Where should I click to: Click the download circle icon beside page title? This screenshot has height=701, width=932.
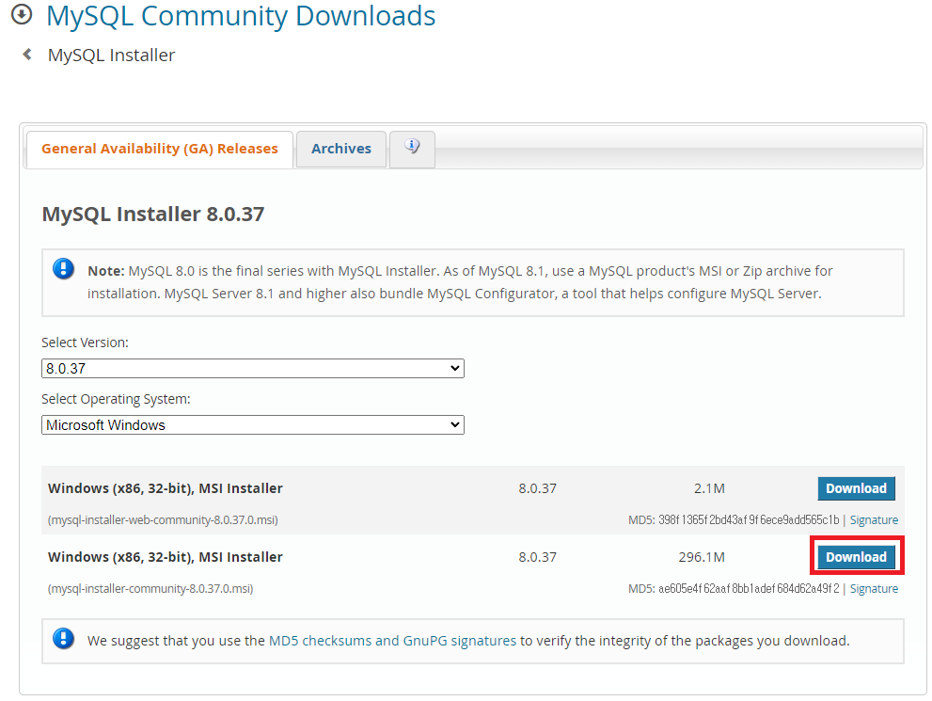[x=22, y=14]
